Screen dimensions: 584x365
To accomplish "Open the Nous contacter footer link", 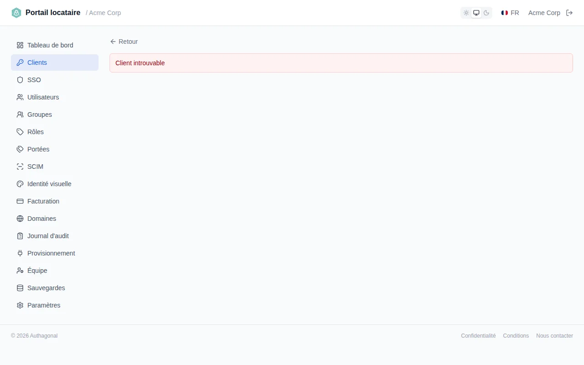I will point(554,336).
